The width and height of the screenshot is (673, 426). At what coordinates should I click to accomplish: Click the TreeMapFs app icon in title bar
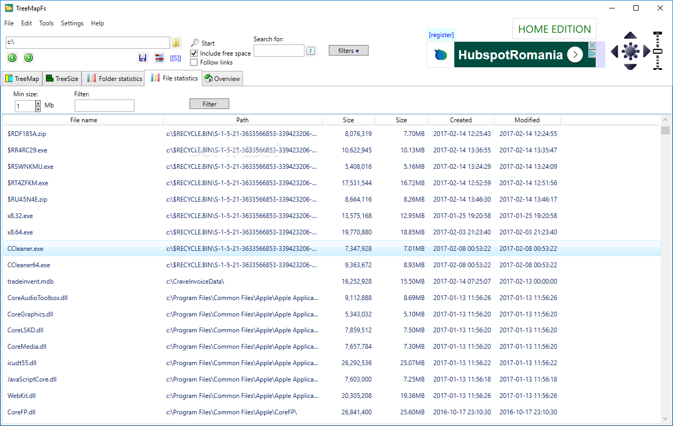(x=8, y=8)
